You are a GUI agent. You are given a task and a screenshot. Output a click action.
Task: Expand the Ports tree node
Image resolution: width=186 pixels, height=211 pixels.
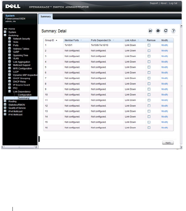tap(9, 45)
